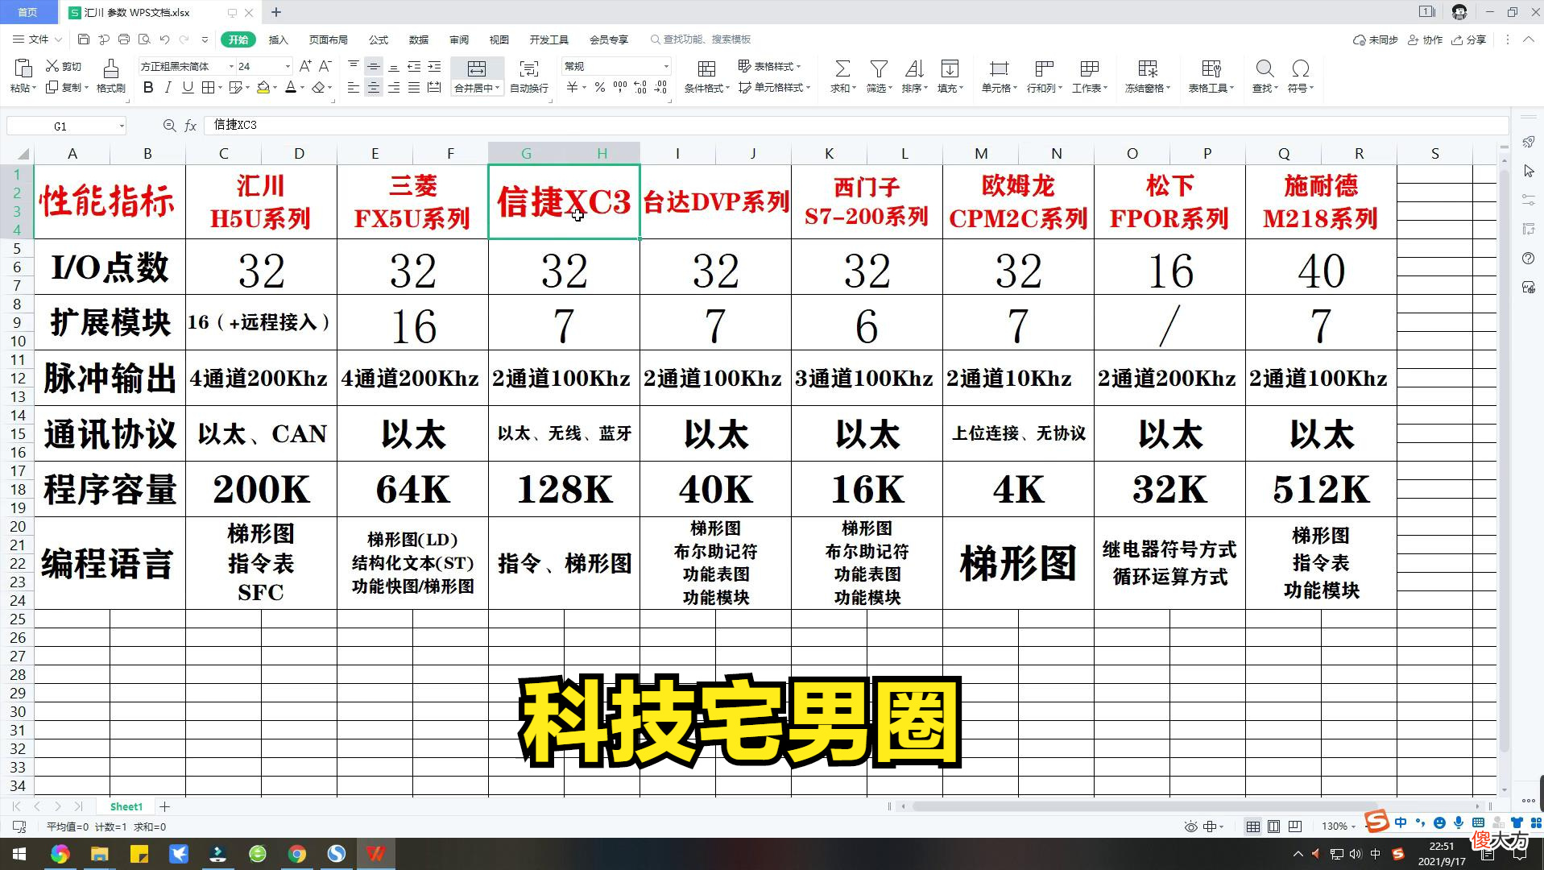Toggle underline formatting
The image size is (1544, 870).
pyautogui.click(x=188, y=87)
